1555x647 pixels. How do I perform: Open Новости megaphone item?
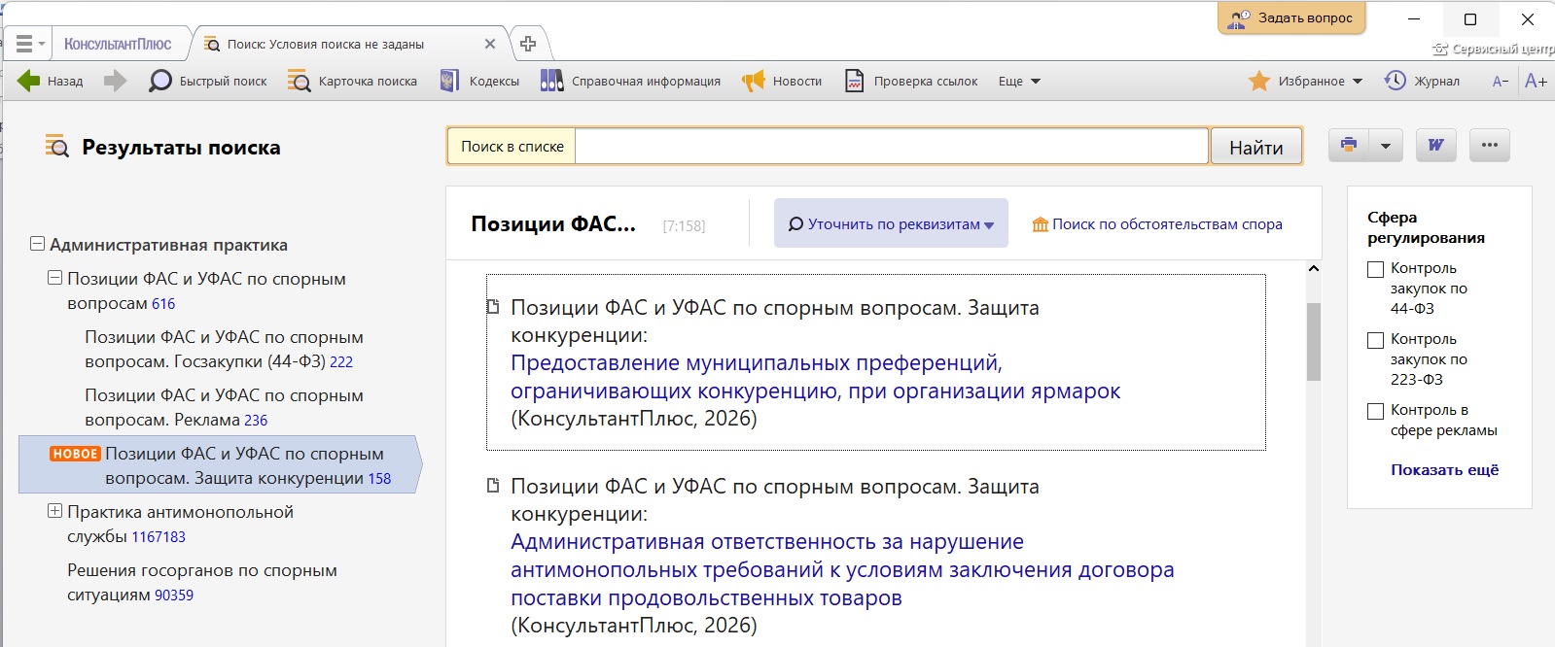click(782, 81)
